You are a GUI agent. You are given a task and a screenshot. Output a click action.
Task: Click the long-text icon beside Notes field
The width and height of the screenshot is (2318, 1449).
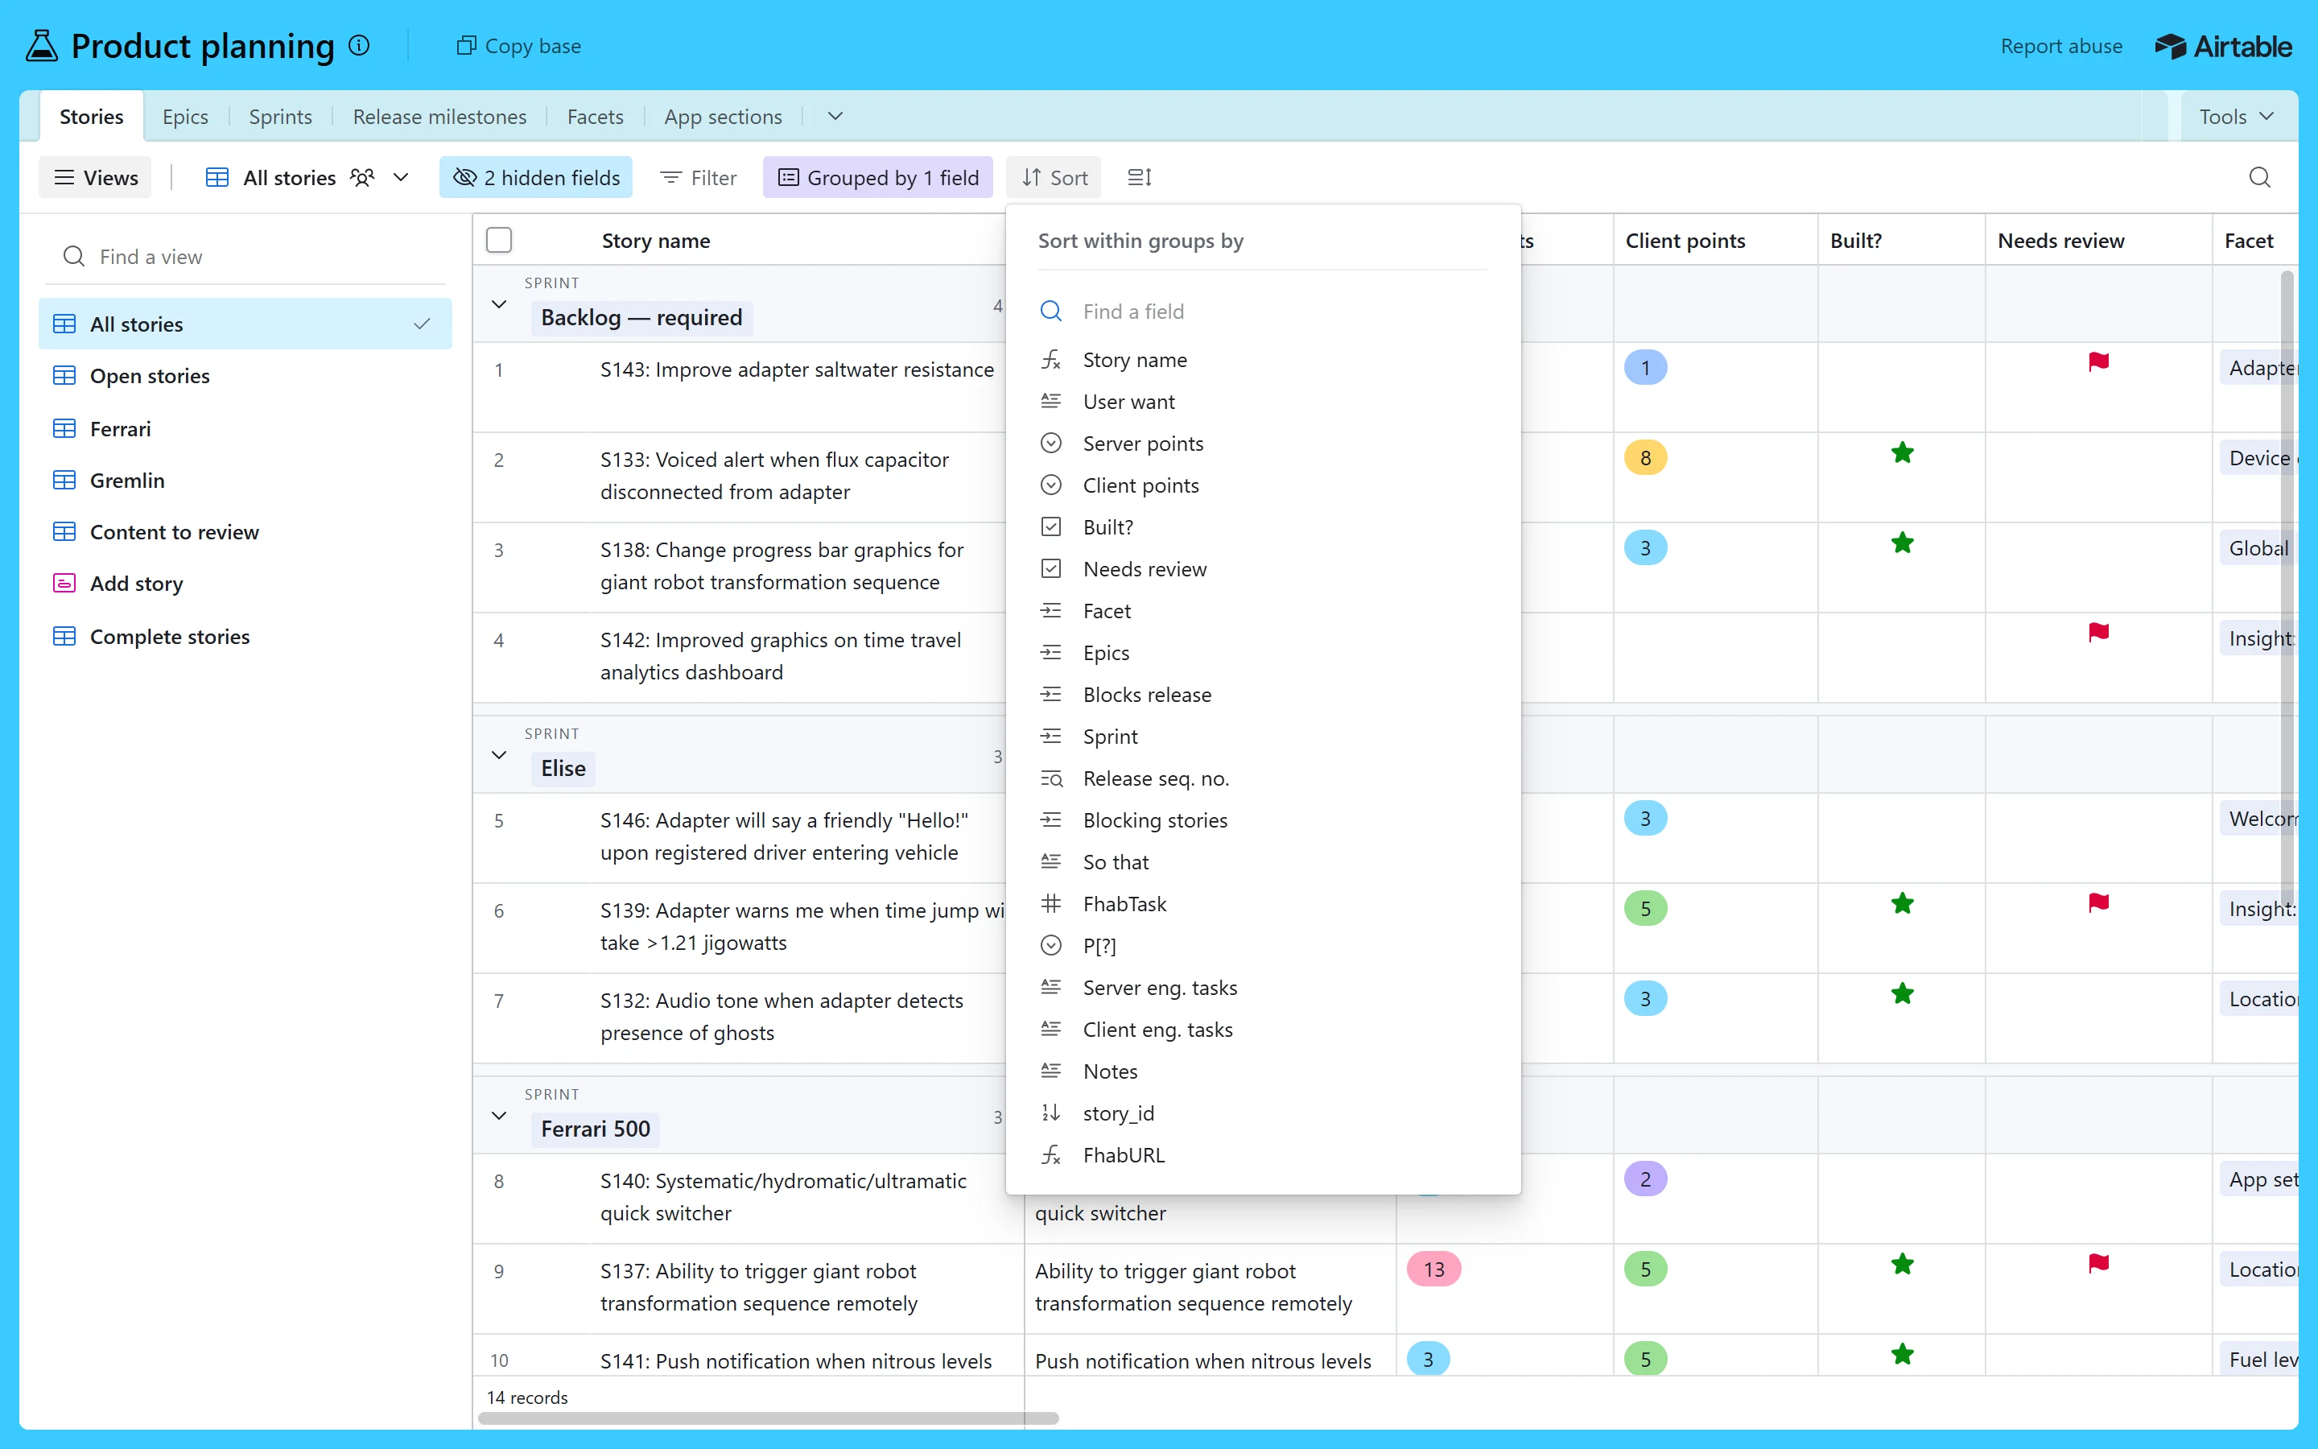1051,1071
